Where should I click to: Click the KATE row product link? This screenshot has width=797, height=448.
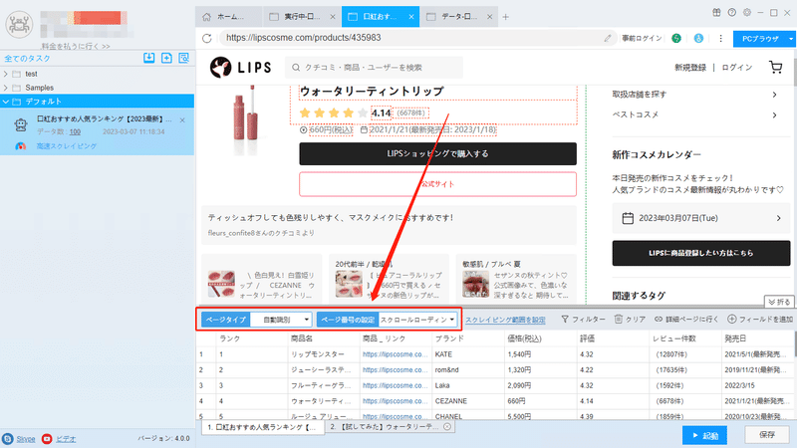(x=395, y=354)
